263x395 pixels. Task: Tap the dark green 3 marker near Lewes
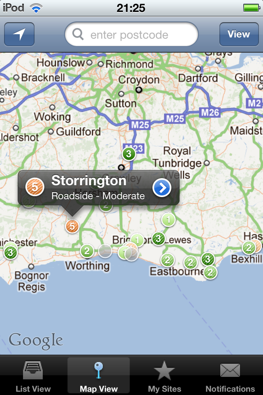point(159,238)
